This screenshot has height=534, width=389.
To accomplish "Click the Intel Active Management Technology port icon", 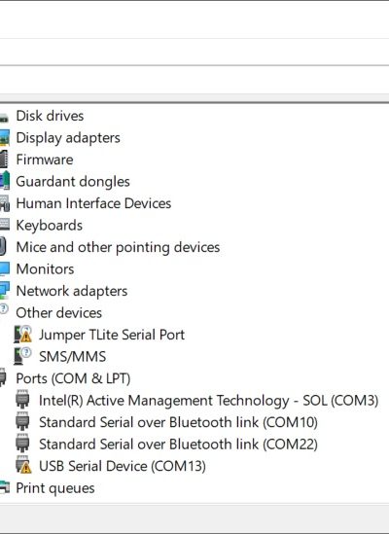I will pos(22,400).
